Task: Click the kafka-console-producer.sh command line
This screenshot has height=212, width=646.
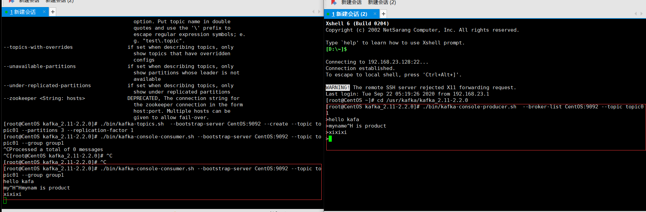Action: click(485, 110)
